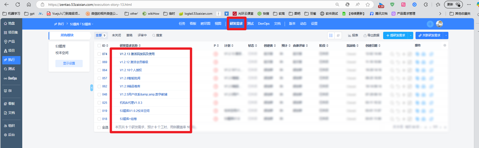This screenshot has height=148, width=479.
Task: Switch to grouped view icon
Action: point(338,35)
